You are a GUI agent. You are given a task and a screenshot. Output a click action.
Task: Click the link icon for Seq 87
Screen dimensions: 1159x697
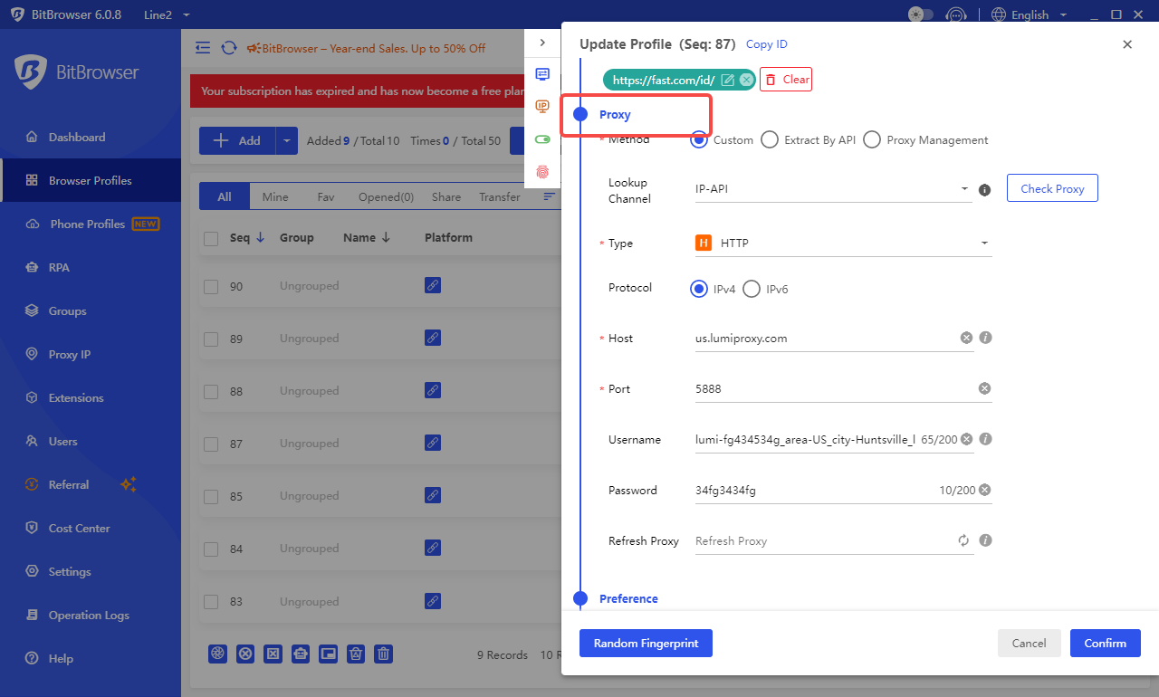tap(433, 443)
